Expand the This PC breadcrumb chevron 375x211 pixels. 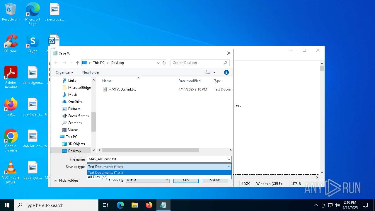[108, 63]
